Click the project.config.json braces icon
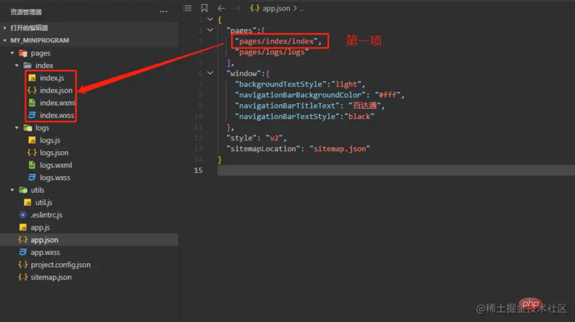 pos(23,264)
